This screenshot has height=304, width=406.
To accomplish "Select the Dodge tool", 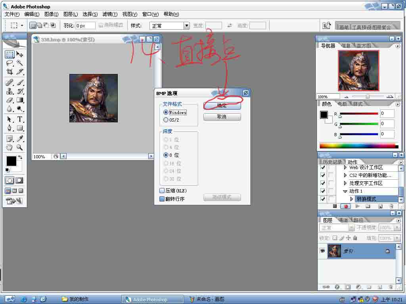I will coord(20,108).
